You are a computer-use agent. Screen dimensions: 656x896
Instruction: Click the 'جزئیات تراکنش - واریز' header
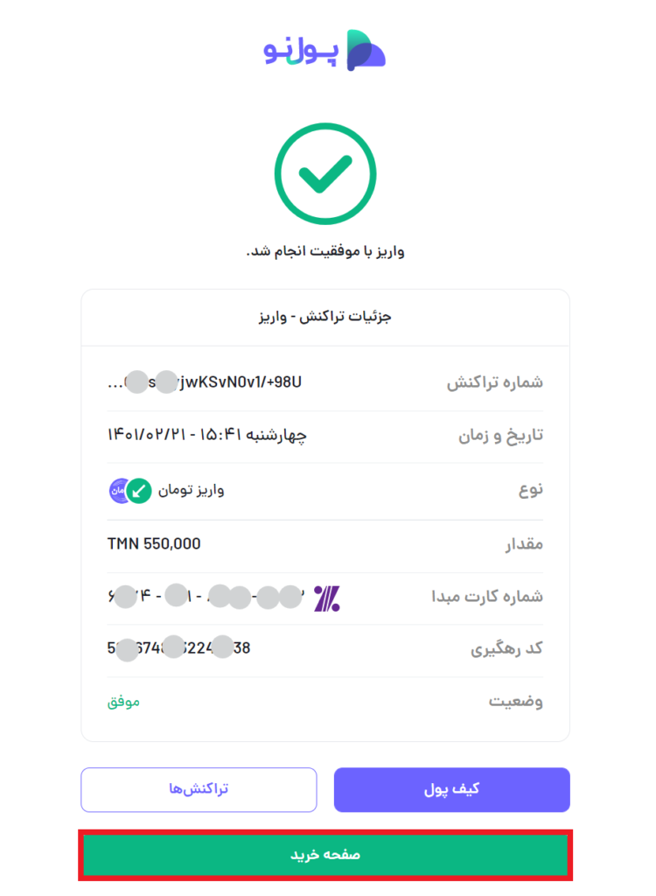pyautogui.click(x=325, y=317)
